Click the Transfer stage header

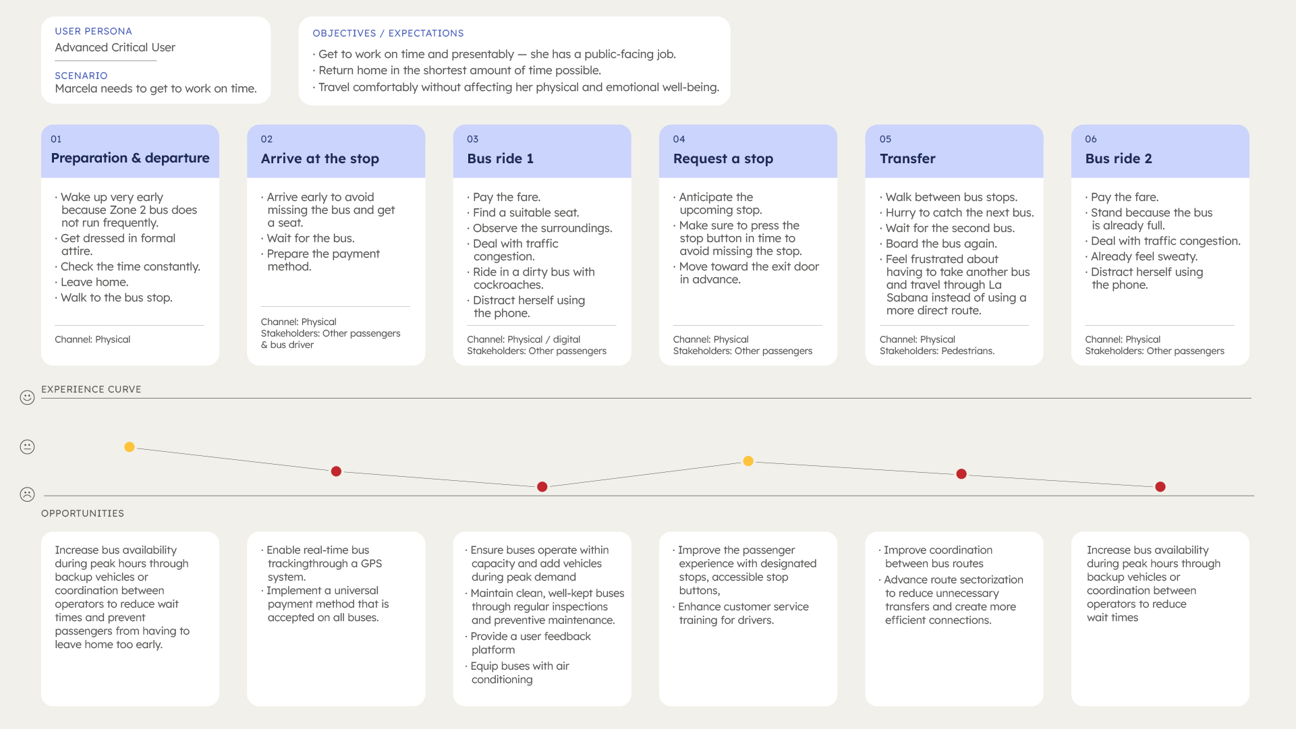click(x=954, y=151)
